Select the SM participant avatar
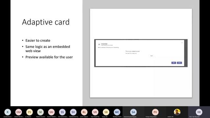210x118 pixels. pyautogui.click(x=51, y=112)
